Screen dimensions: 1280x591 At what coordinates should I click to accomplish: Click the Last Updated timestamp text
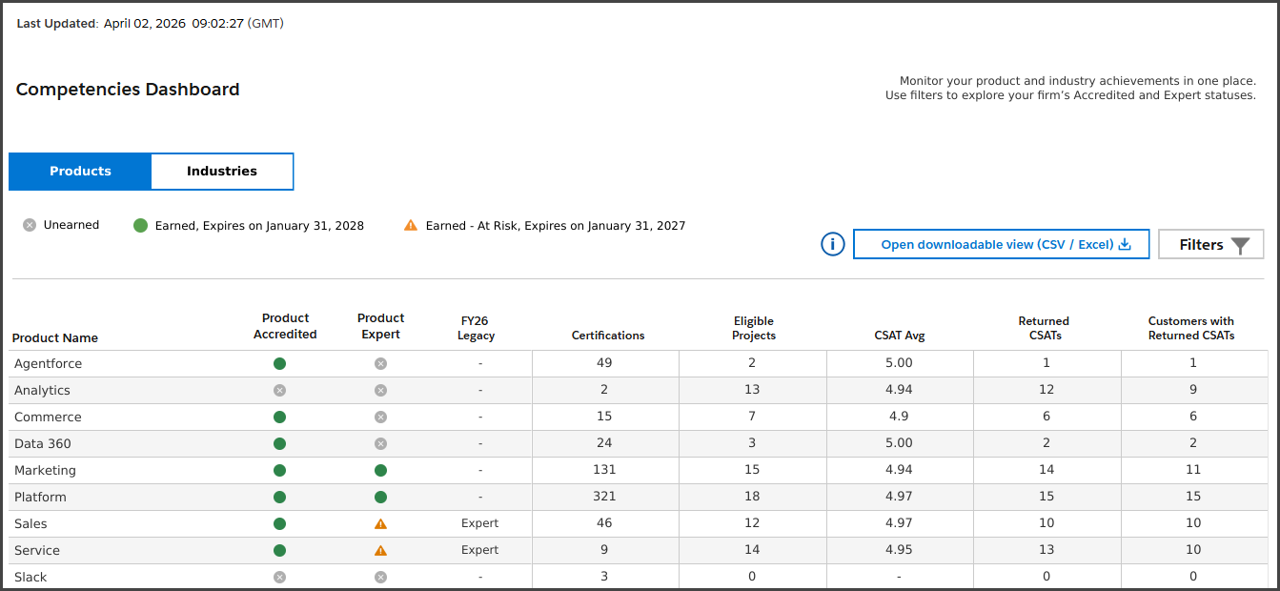tap(150, 23)
